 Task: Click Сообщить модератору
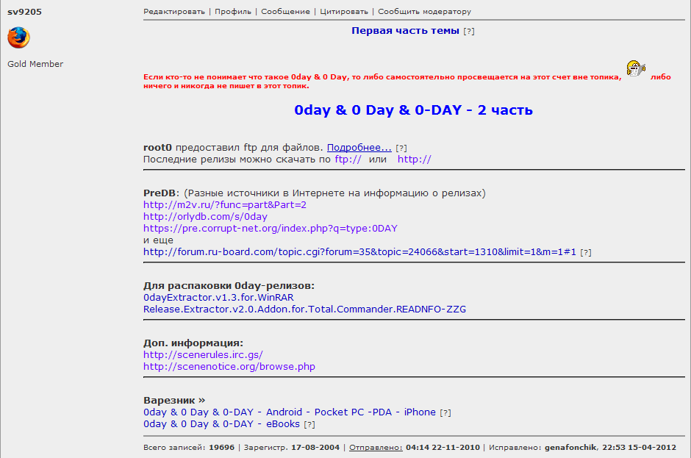(x=424, y=12)
